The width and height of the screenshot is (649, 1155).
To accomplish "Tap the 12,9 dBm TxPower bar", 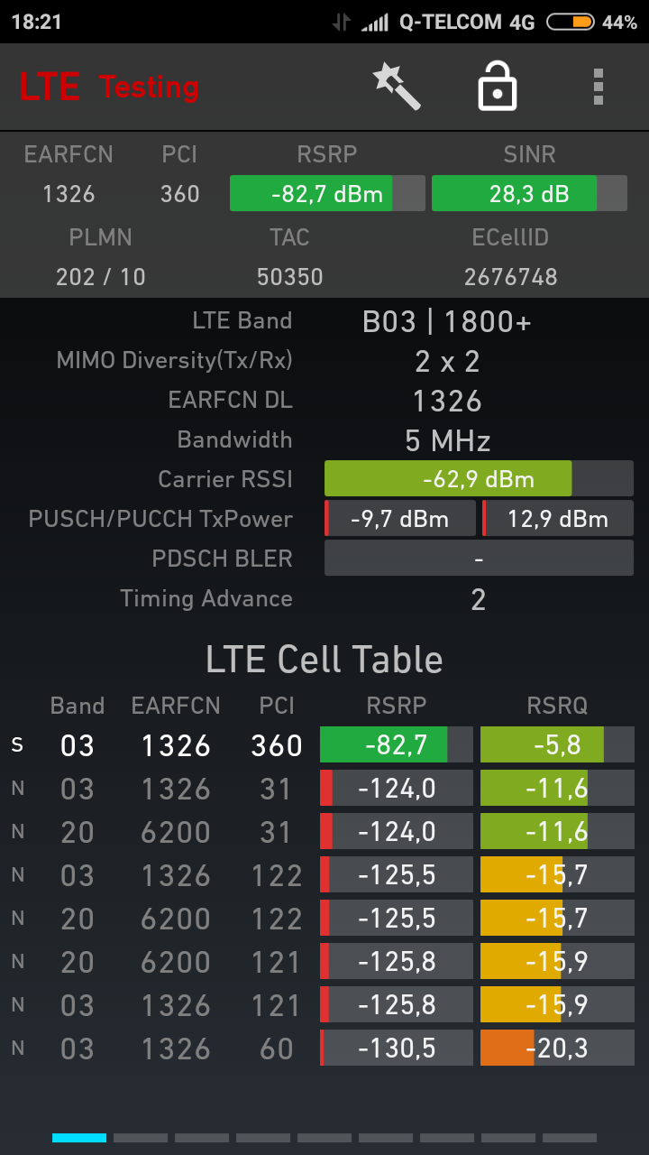I will (557, 519).
